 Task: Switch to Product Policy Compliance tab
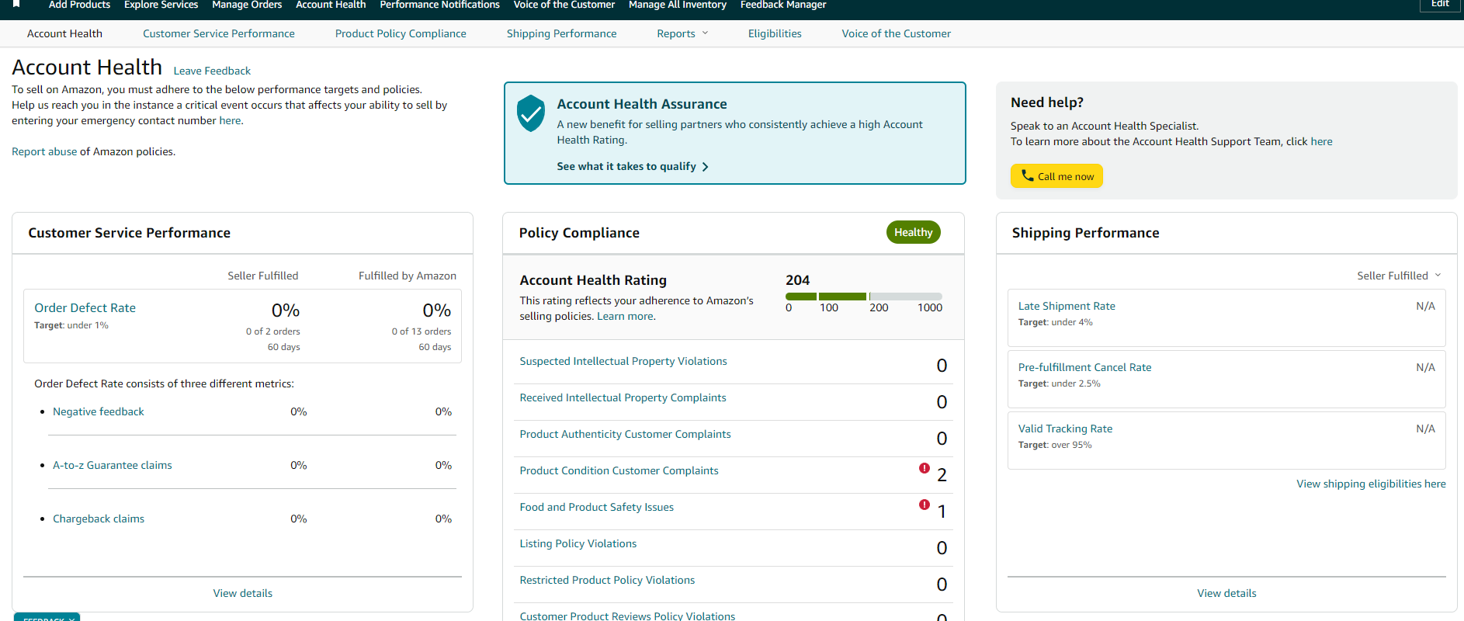[401, 33]
